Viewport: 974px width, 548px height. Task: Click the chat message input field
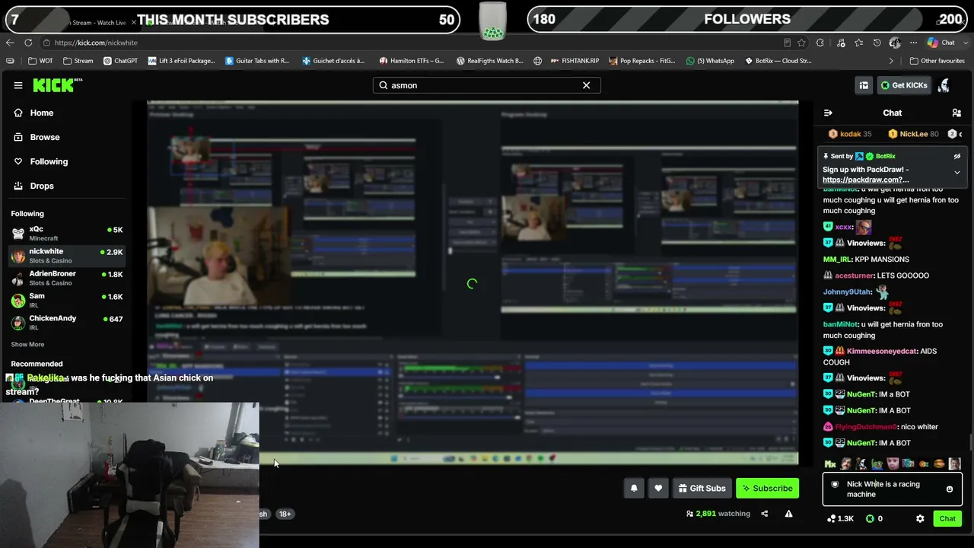point(893,489)
